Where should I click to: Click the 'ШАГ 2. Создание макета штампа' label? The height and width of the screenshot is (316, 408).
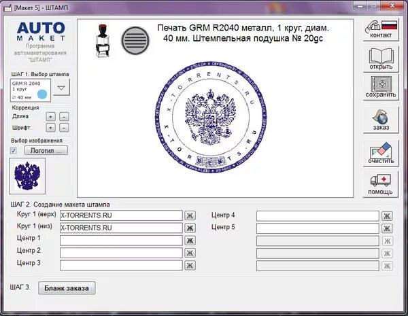60,205
